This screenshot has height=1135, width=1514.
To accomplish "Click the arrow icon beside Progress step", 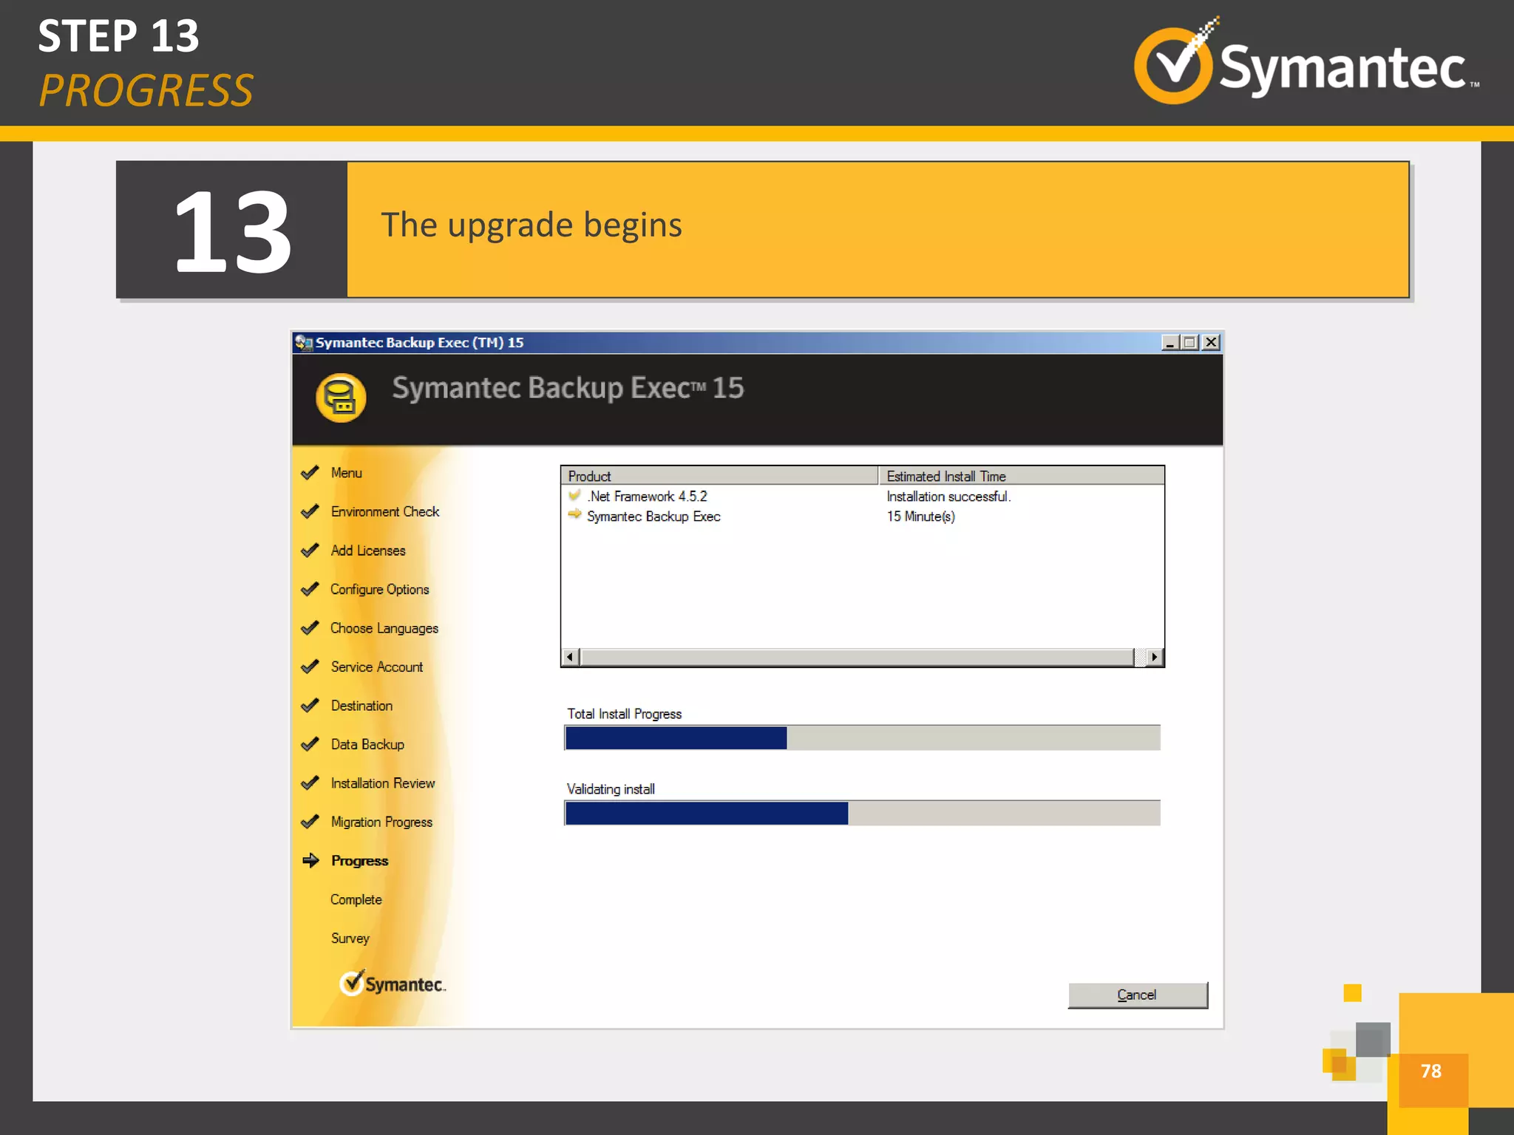I will tap(310, 860).
